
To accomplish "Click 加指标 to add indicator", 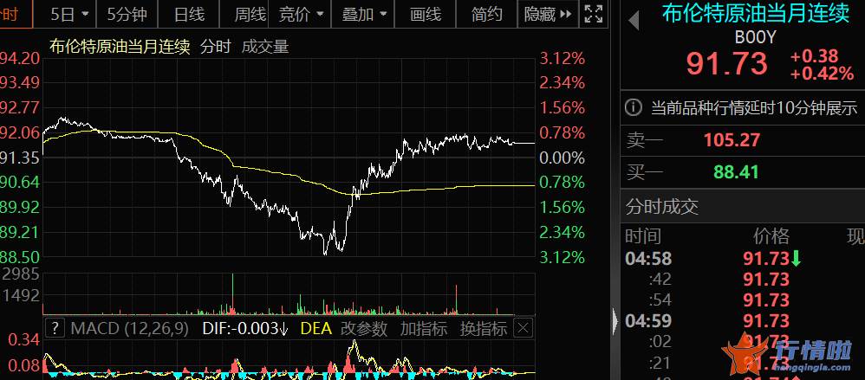I will [424, 329].
